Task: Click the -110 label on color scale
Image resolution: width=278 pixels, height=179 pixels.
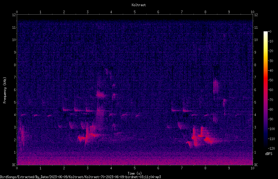Action: (271, 139)
